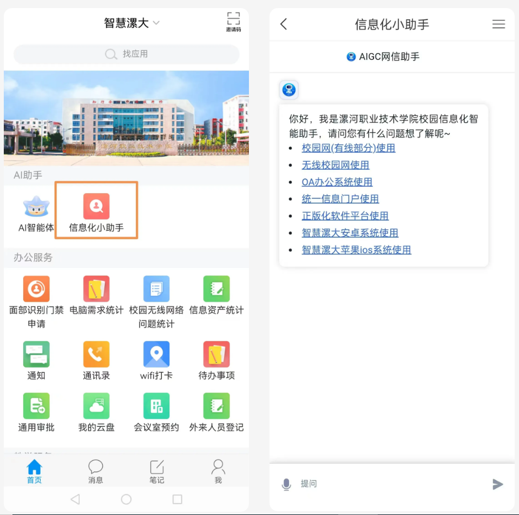
Task: Tap the 通讯录 phone icon
Action: [x=96, y=354]
